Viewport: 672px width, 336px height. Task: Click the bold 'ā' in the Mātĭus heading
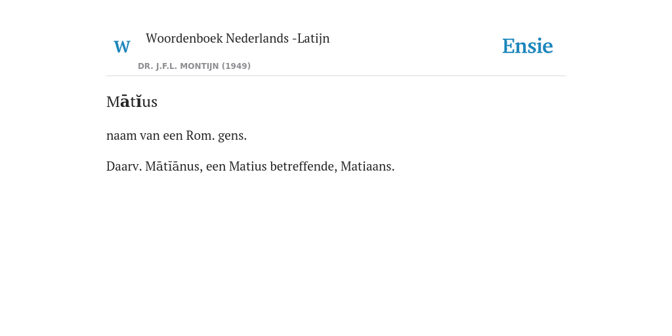(125, 102)
